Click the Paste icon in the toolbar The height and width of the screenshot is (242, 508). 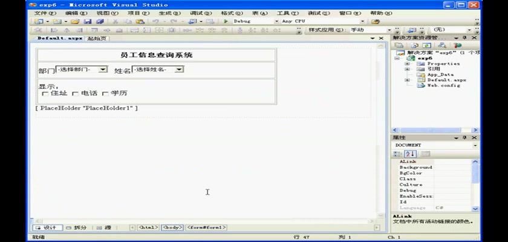point(140,21)
